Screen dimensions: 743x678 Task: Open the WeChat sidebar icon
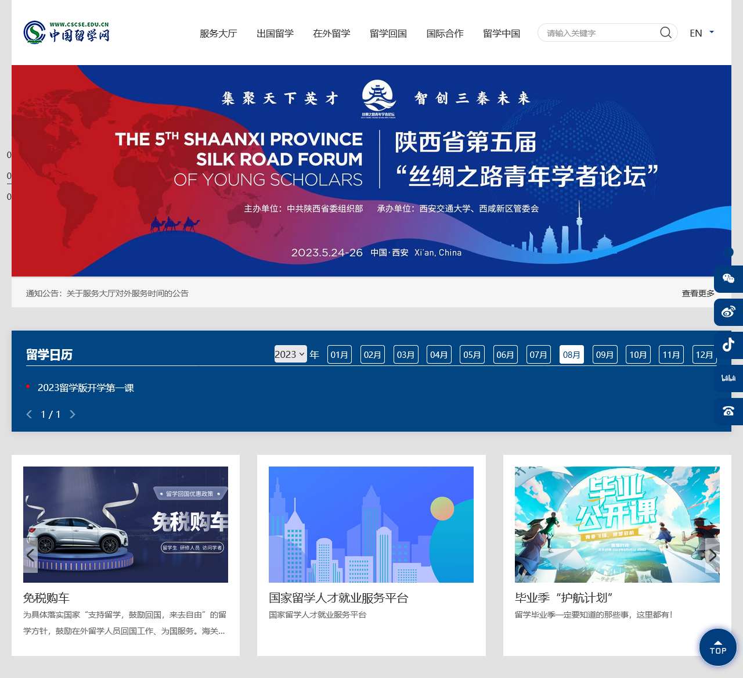point(728,278)
